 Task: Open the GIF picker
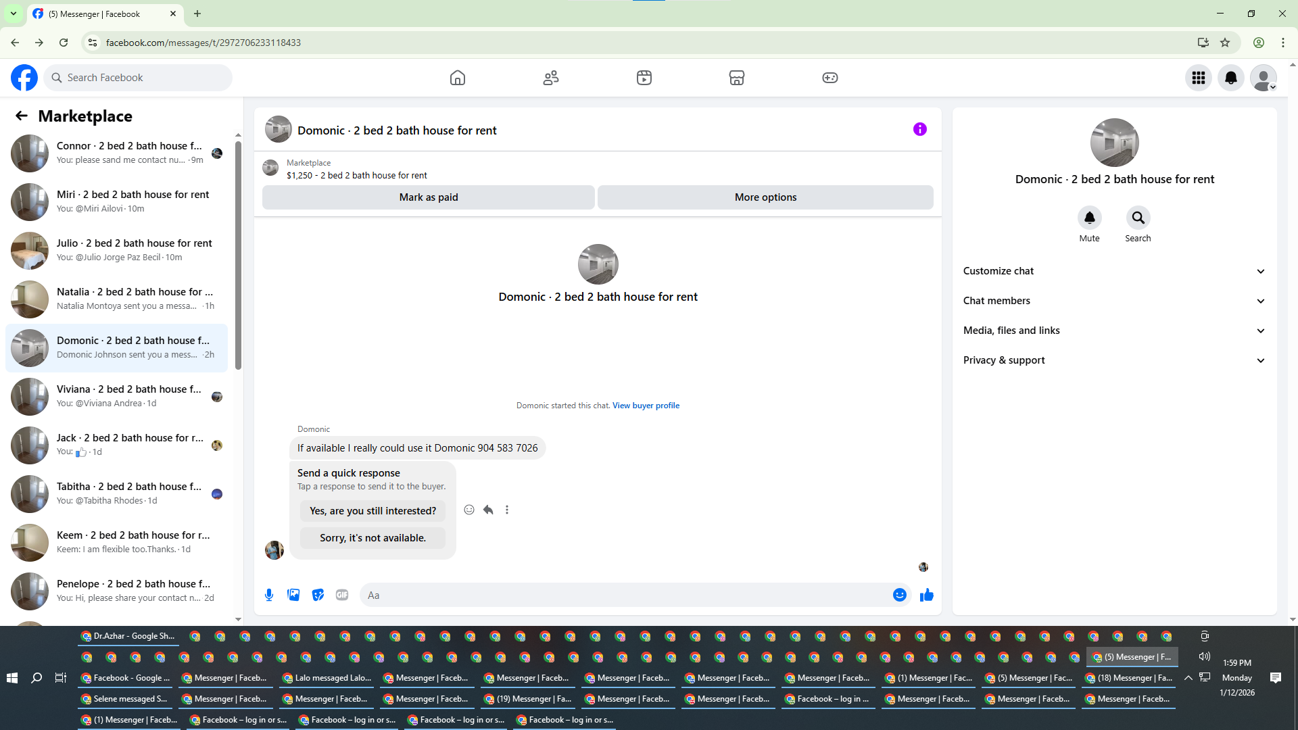[x=342, y=595]
